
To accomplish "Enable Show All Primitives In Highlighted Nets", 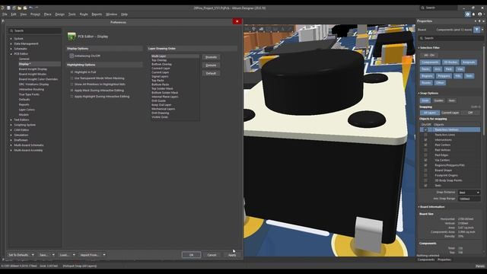I will tap(72, 84).
